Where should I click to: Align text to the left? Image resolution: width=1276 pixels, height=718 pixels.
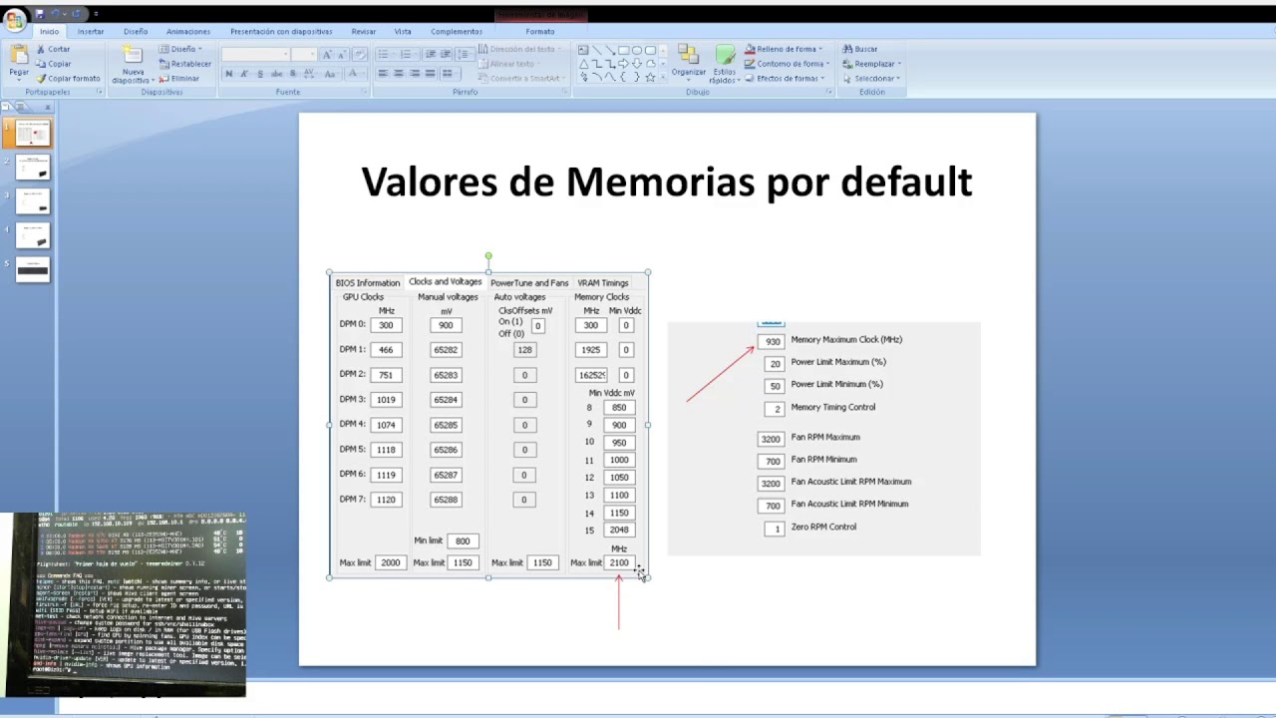click(x=383, y=74)
